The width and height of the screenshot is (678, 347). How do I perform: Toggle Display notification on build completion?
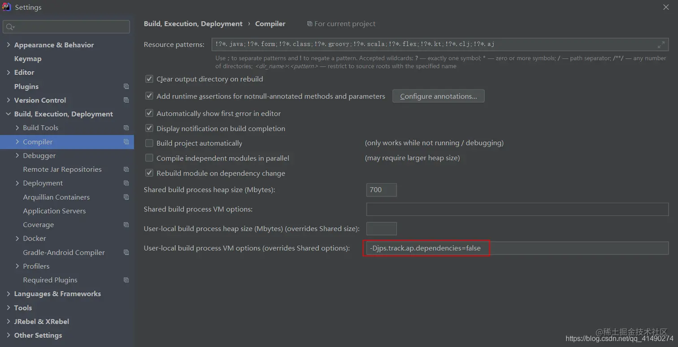pos(149,128)
